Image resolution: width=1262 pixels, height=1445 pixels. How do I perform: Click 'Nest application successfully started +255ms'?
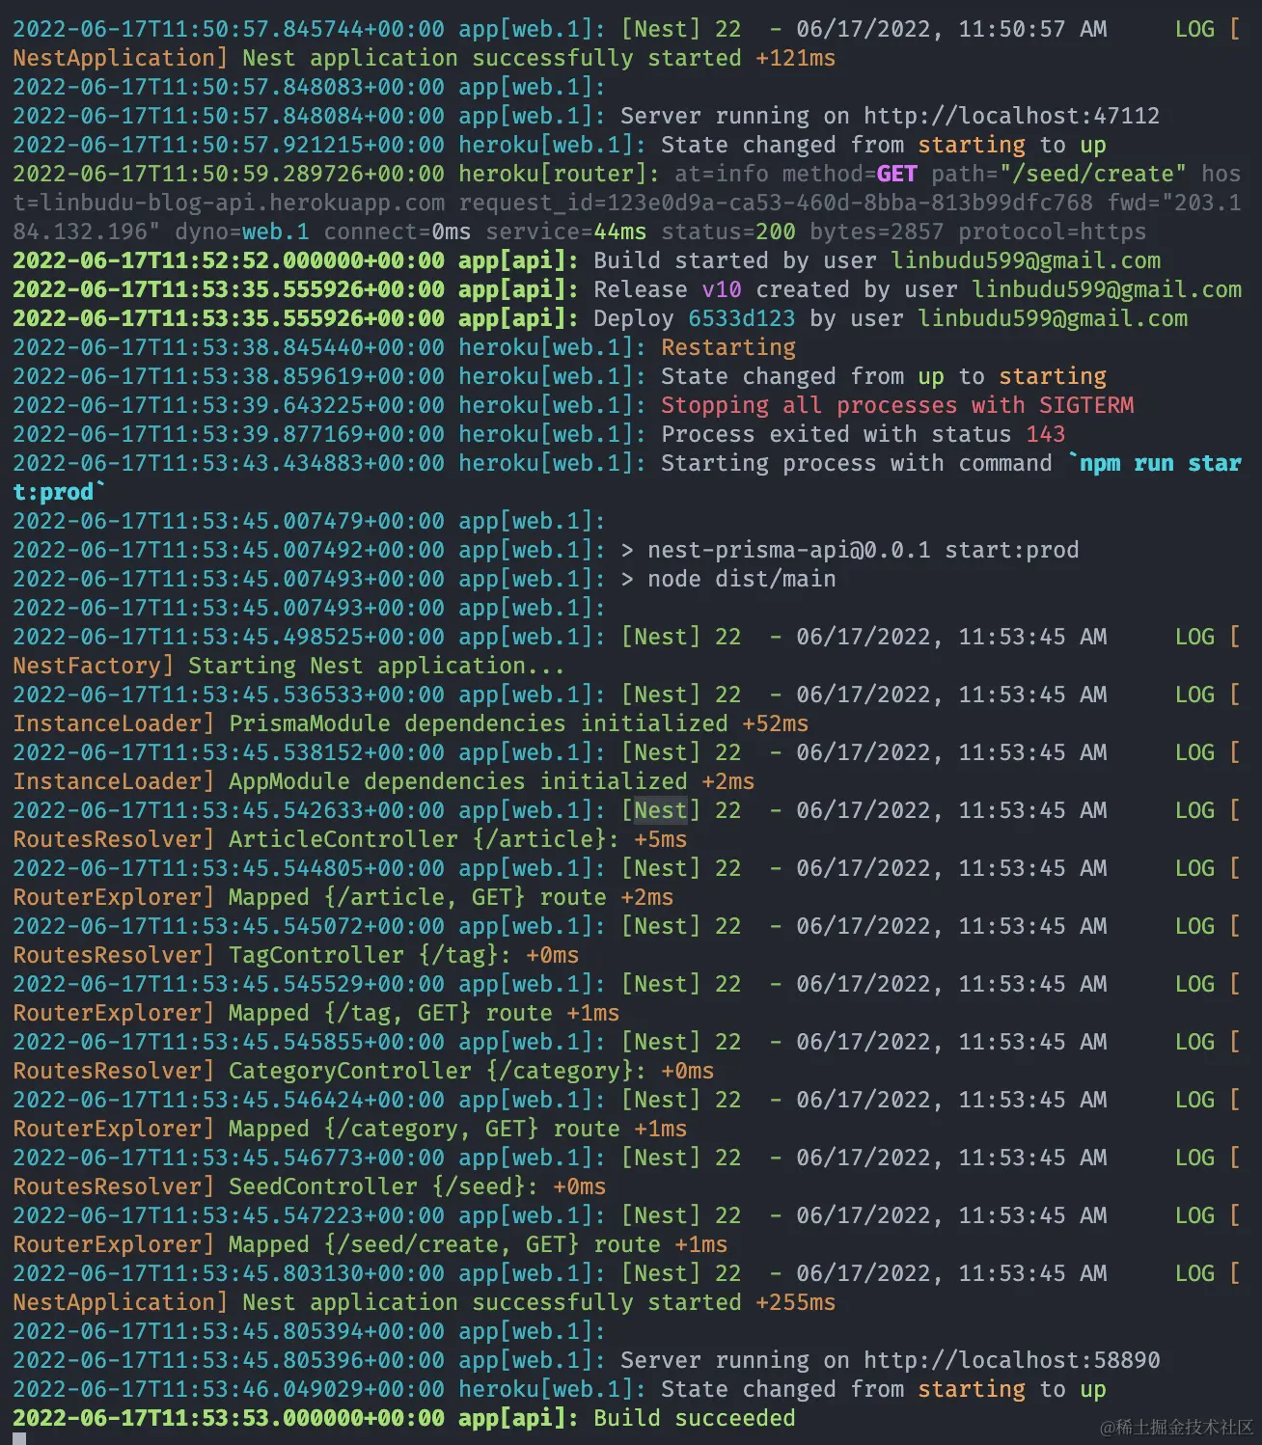[x=539, y=1302]
